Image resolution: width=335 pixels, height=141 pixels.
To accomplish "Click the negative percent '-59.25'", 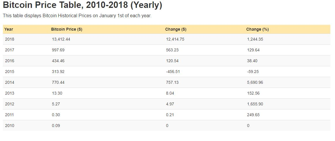I will coord(253,72).
